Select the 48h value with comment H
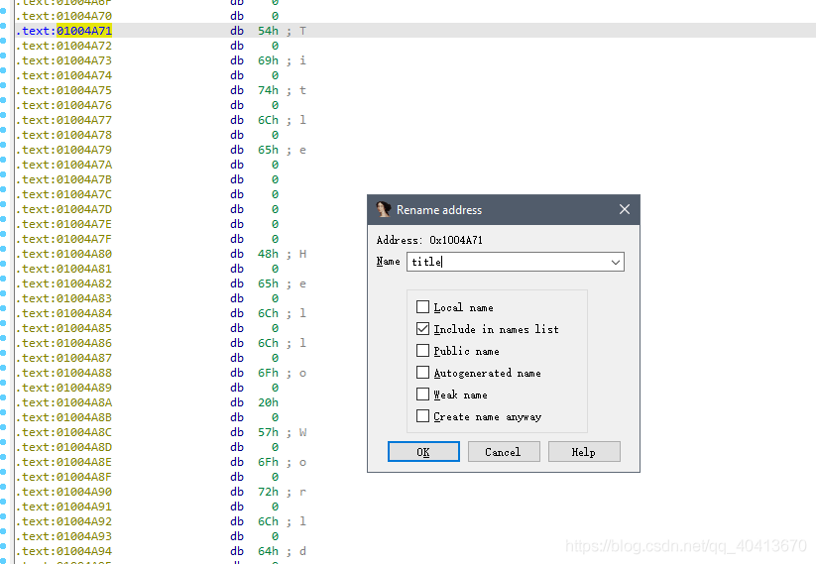 pos(268,254)
